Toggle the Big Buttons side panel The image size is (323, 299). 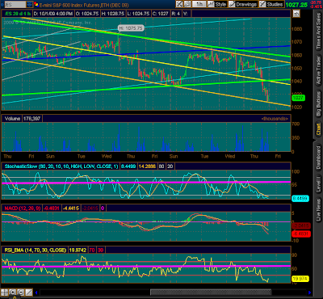(318, 103)
